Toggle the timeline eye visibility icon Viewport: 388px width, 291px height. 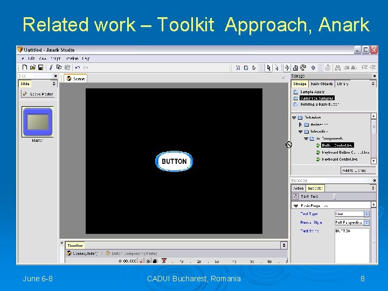click(x=148, y=261)
